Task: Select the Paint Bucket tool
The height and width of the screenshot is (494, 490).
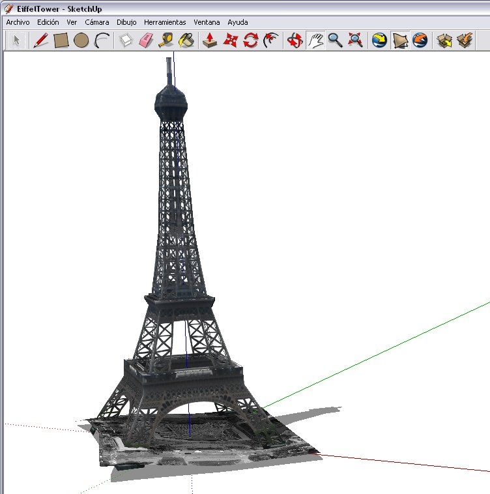Action: [x=186, y=40]
